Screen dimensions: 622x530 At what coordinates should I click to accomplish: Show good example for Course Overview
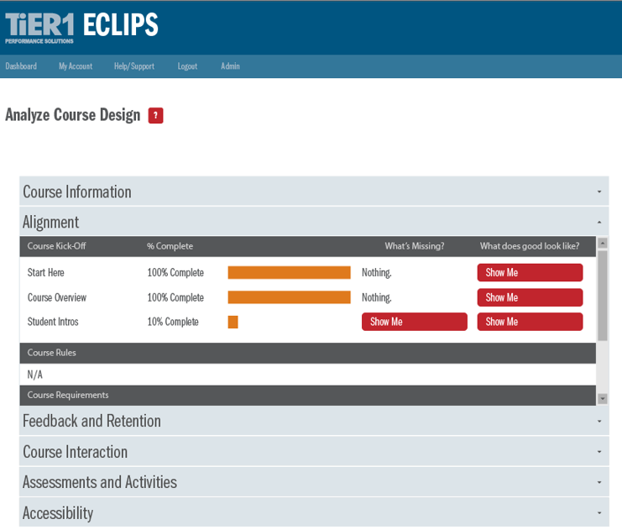530,297
